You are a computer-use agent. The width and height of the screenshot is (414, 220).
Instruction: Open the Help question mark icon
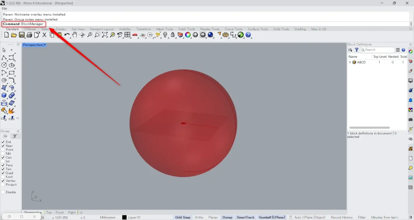248,35
